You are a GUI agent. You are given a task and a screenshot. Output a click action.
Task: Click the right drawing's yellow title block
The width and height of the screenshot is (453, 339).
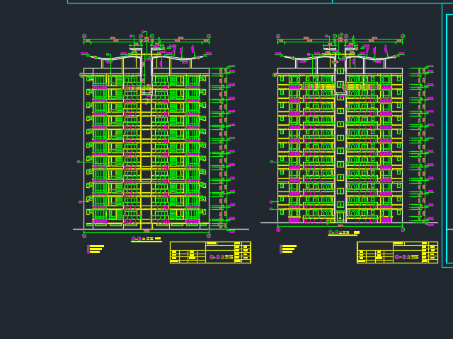pos(397,252)
